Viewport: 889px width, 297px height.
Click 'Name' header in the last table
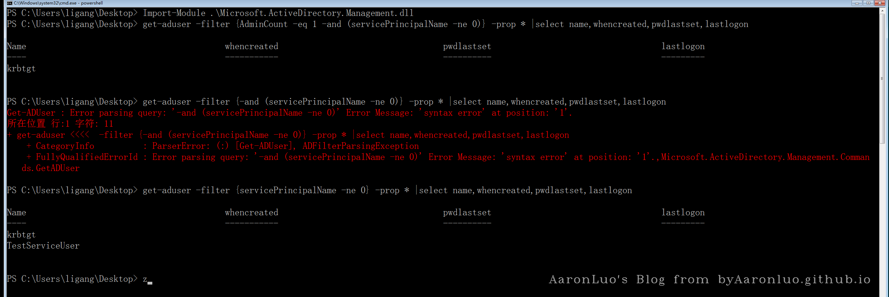click(16, 213)
